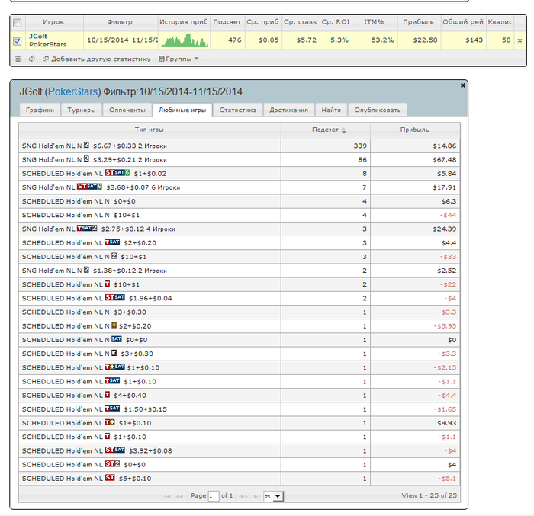
Task: Open the rows-per-page dropdown showing 25
Action: pyautogui.click(x=273, y=496)
